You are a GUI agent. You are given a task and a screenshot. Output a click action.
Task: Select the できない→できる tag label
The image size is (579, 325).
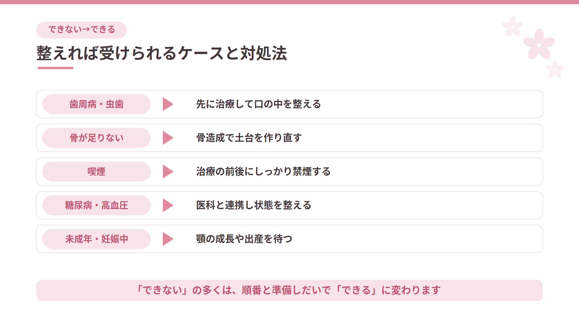(81, 30)
